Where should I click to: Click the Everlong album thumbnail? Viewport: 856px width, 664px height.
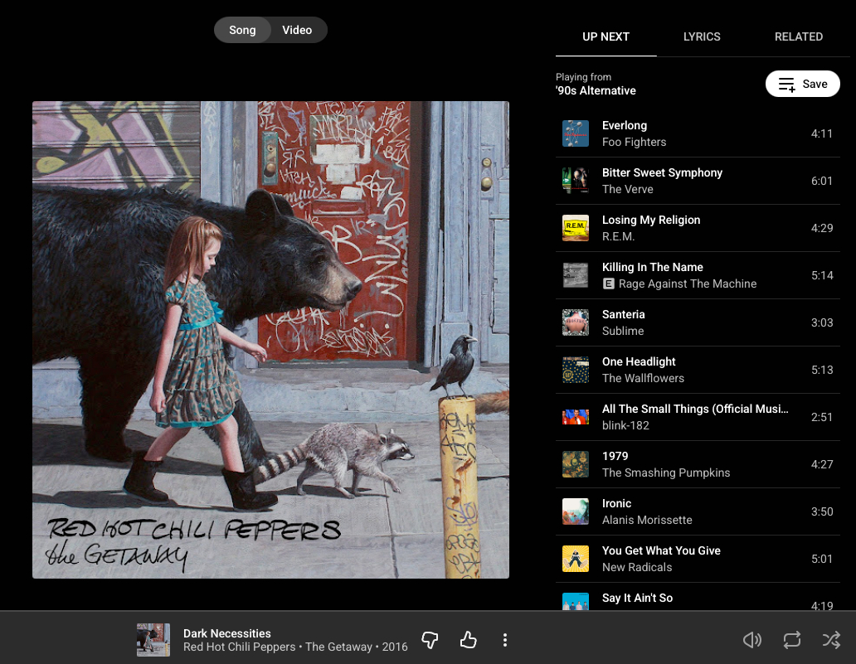tap(575, 133)
